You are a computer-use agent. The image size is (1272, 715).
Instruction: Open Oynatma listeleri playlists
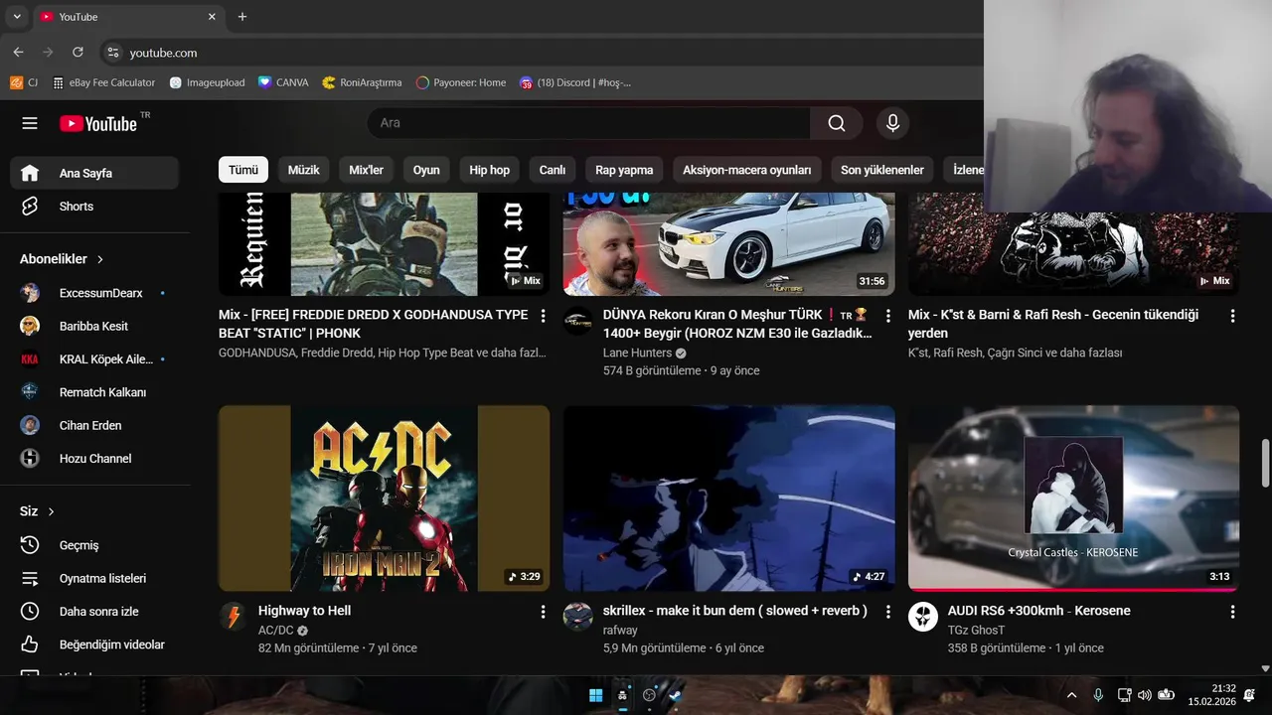[94, 578]
